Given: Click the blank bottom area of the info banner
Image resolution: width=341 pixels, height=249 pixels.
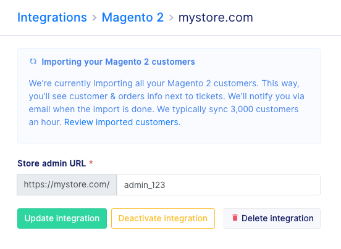Looking at the screenshot, I should coord(169,136).
